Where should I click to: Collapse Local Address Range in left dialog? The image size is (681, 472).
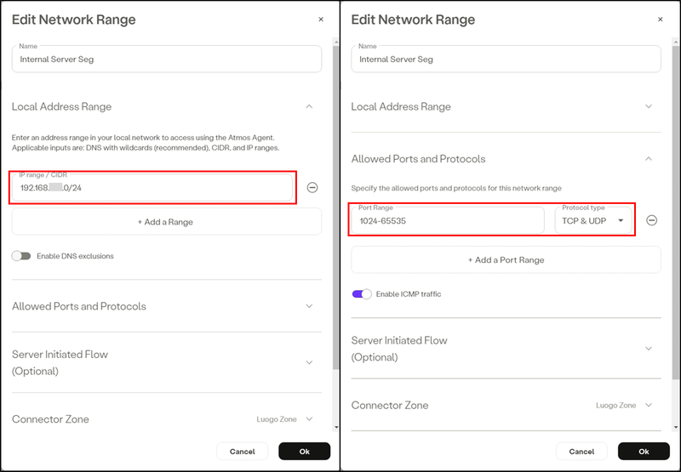(309, 106)
